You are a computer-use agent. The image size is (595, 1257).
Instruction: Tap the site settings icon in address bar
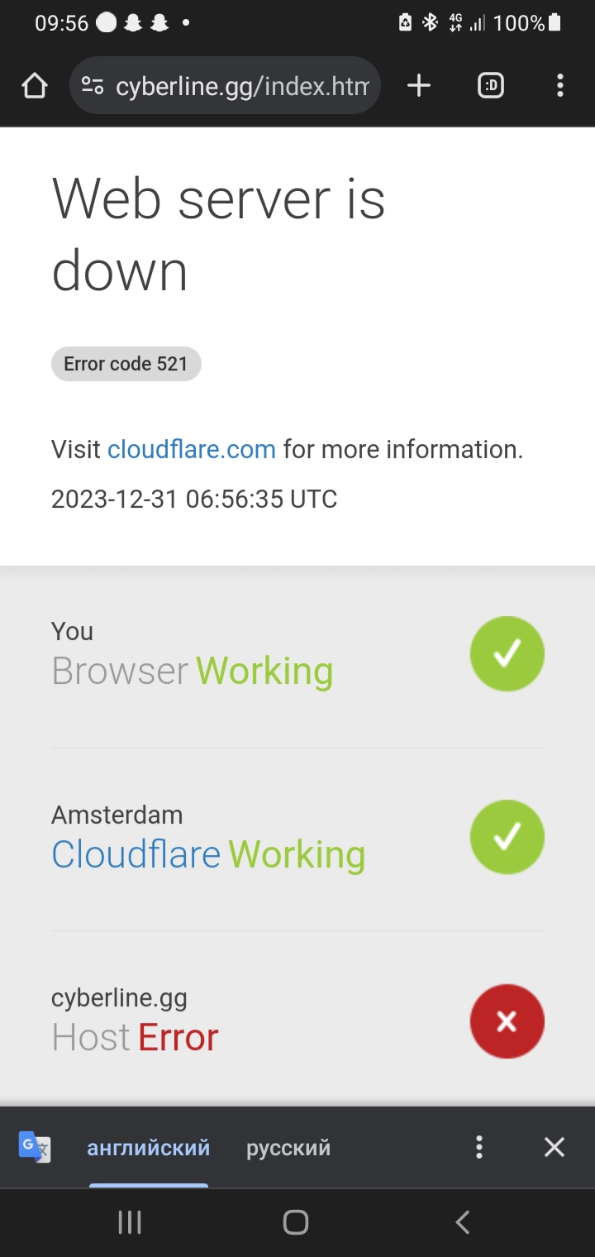point(93,85)
